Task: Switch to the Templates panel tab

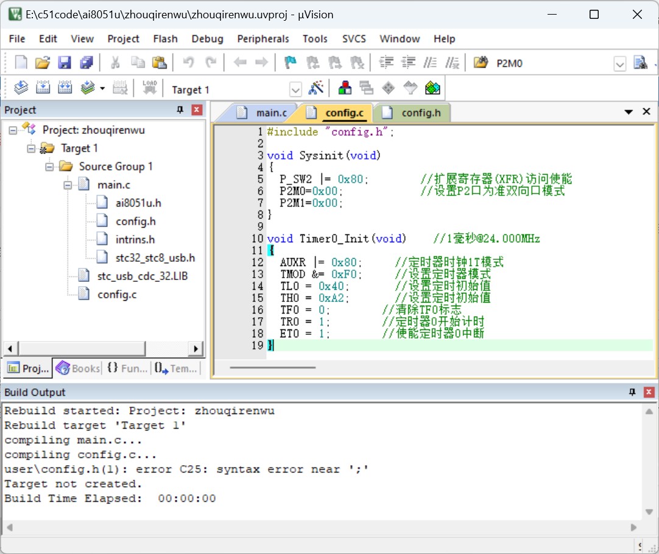Action: click(175, 368)
